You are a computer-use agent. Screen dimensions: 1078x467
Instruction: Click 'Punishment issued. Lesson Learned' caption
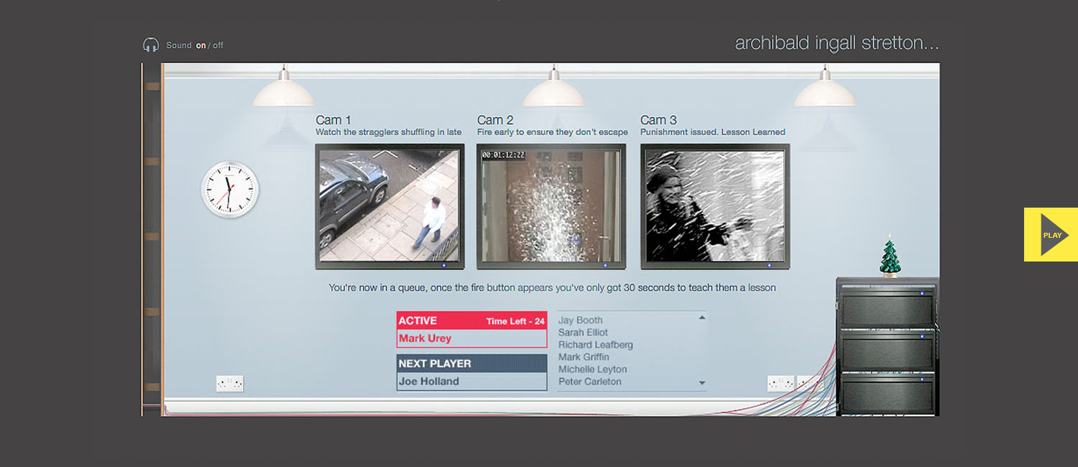[x=713, y=132]
